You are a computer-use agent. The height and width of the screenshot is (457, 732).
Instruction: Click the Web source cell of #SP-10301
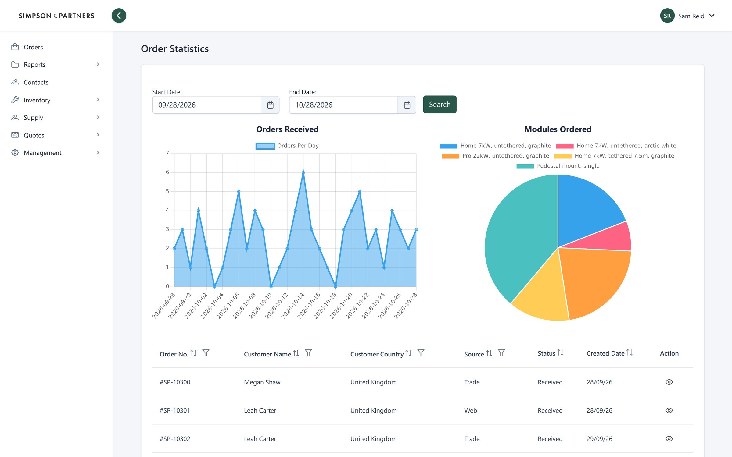click(x=470, y=410)
